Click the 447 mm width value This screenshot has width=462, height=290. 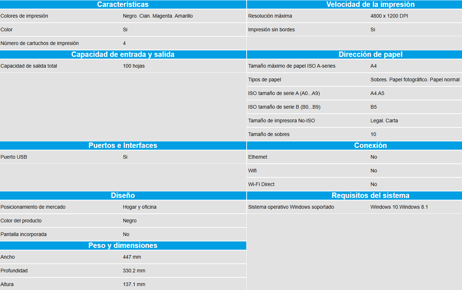coord(132,257)
